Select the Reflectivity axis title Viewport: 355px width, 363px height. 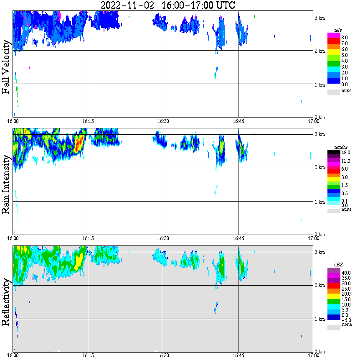click(6, 302)
